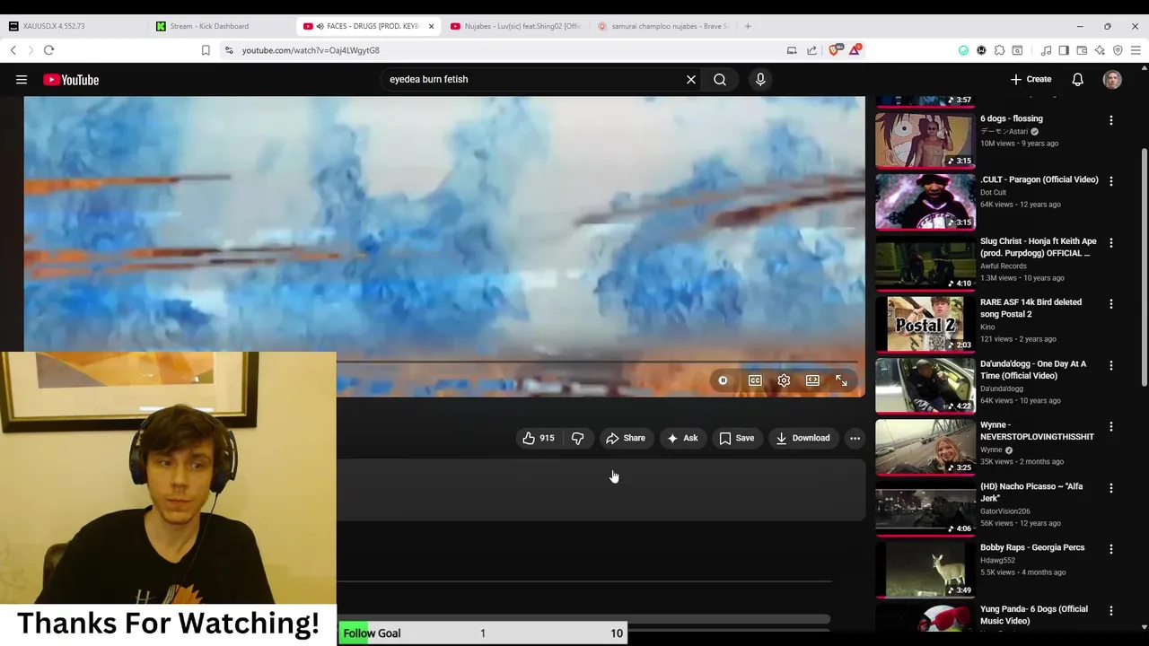Open options for Slug Christ Honja video

tap(1111, 243)
